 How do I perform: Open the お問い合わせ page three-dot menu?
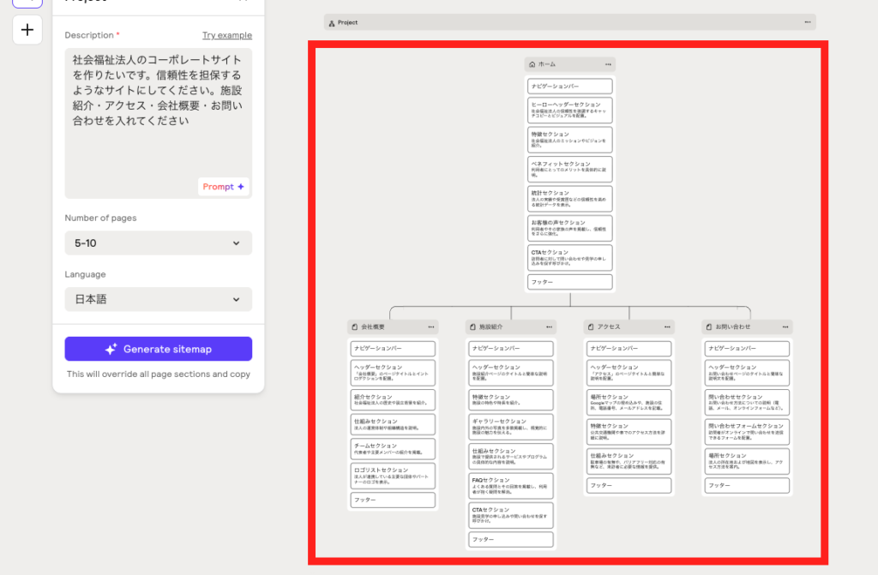click(784, 327)
